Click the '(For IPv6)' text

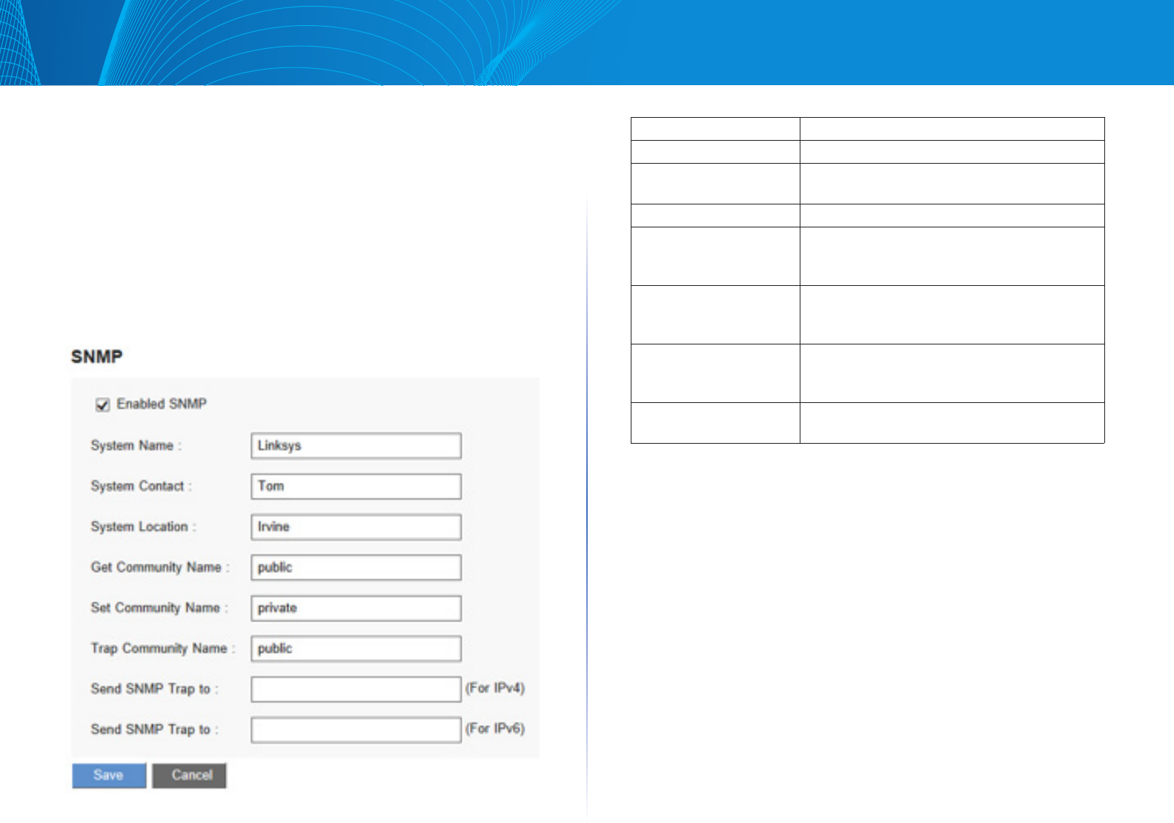click(x=495, y=729)
